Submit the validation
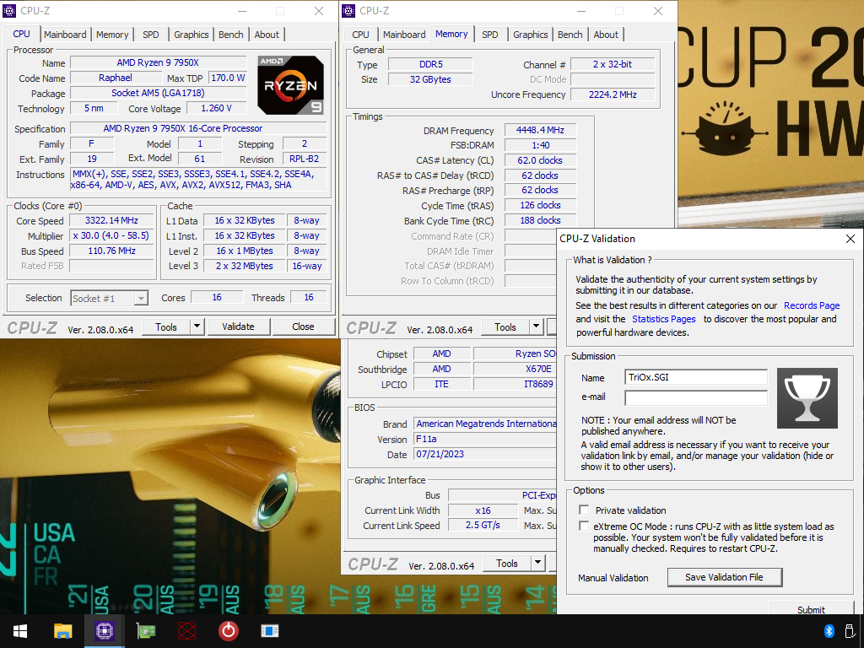This screenshot has width=864, height=648. pos(811,609)
